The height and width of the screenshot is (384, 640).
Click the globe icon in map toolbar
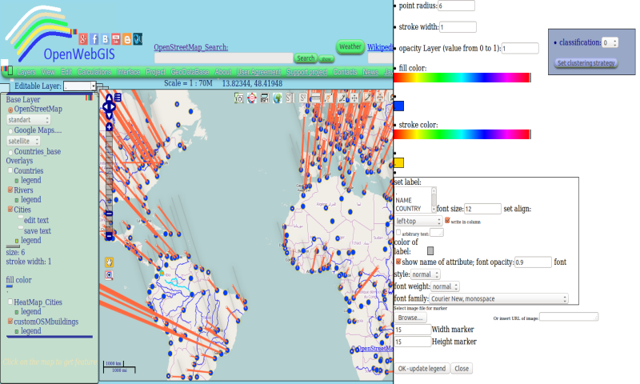coord(277,98)
